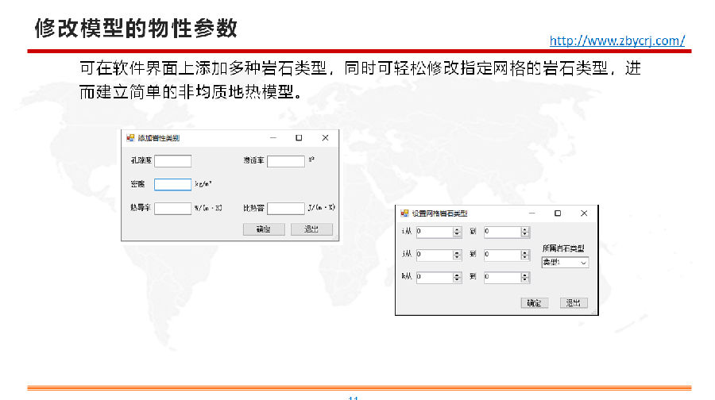This screenshot has height=400, width=715.
Task: Click the 密度 input field
Action: coord(172,185)
